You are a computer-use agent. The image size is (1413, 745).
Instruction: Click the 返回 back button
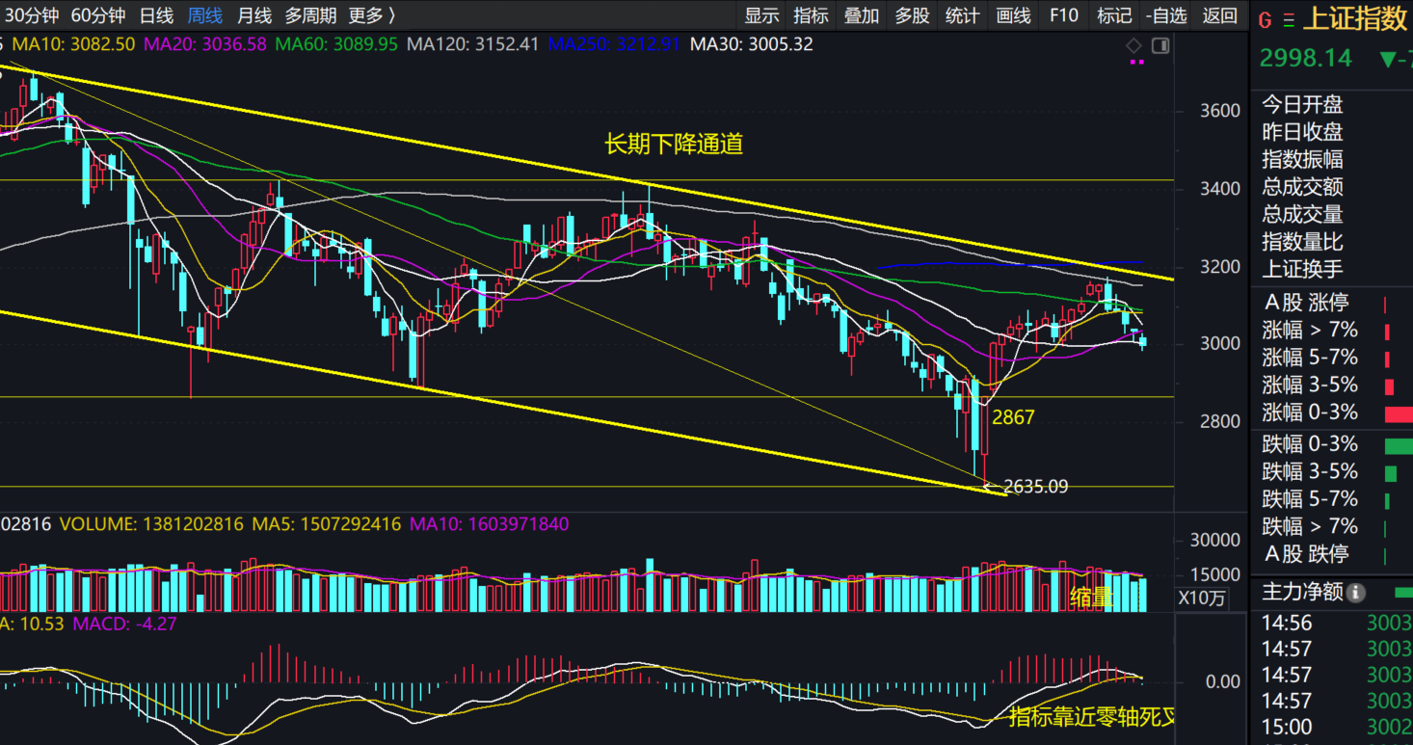1219,15
